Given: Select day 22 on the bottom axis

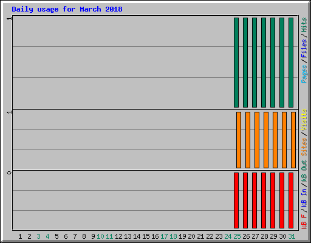Looking at the screenshot, I should point(210,236).
